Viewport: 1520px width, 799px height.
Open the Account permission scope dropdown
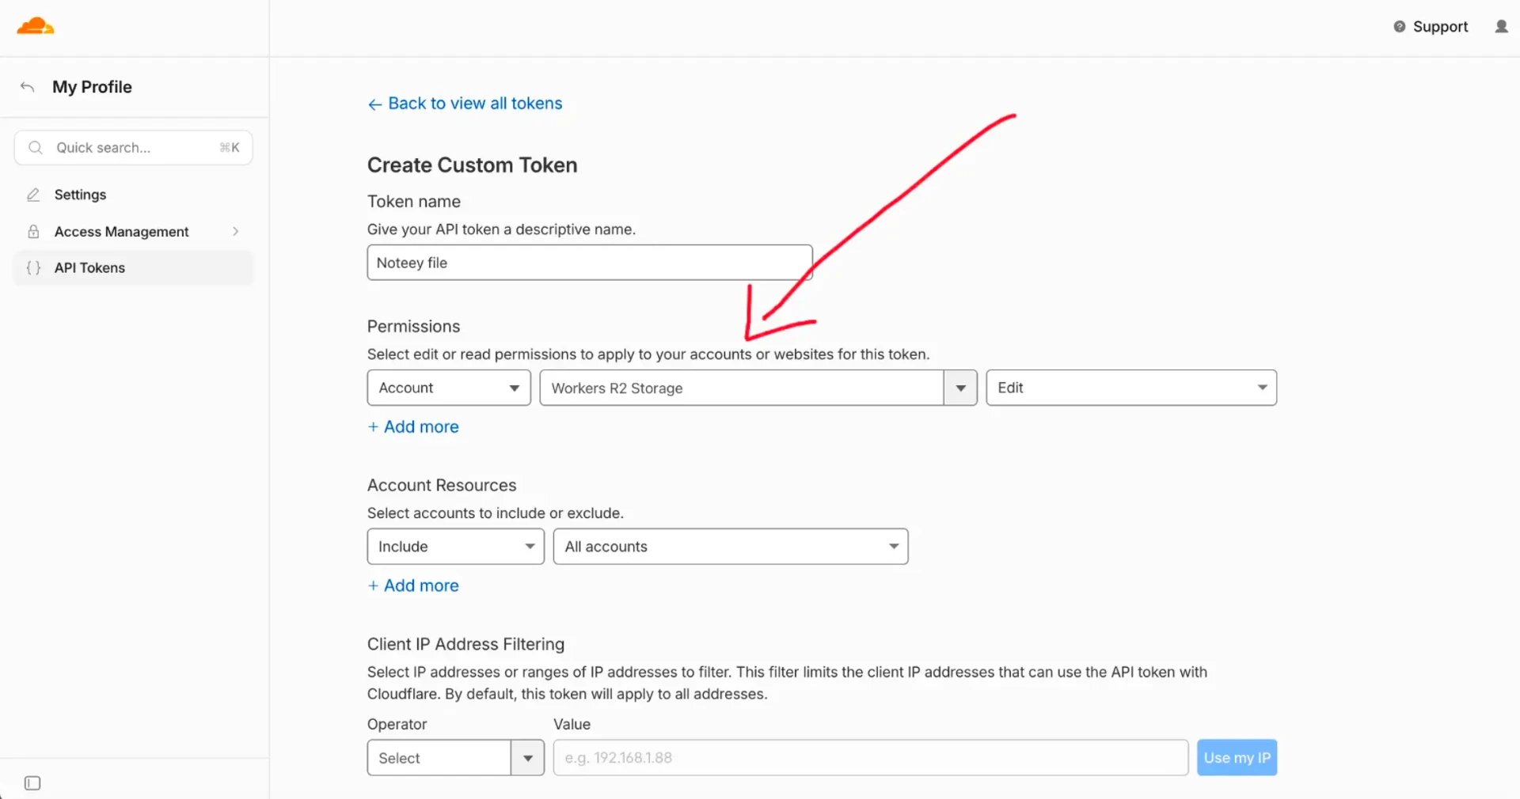(x=449, y=388)
